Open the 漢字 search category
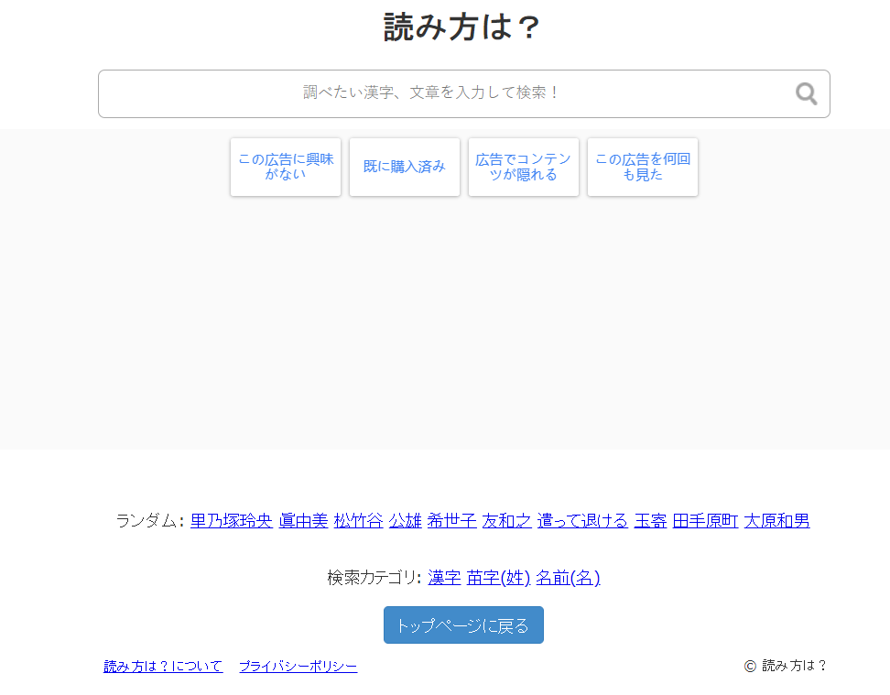Viewport: 890px width, 695px height. [x=444, y=578]
